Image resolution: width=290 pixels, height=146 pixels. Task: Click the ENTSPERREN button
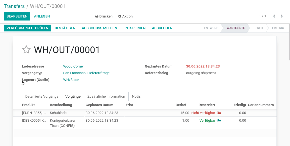(134, 28)
